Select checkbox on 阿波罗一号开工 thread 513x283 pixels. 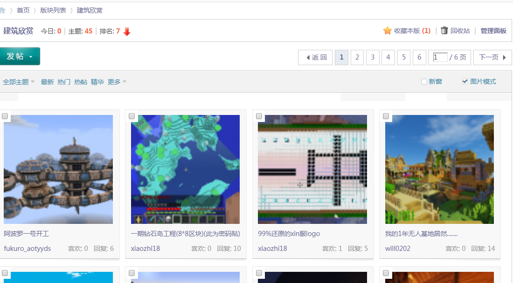point(5,116)
